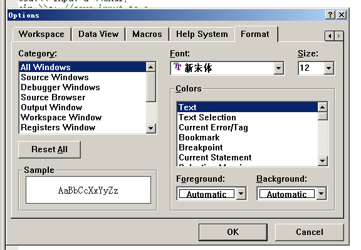The height and width of the screenshot is (250, 361).
Task: Select the Macros tab
Action: (x=147, y=34)
